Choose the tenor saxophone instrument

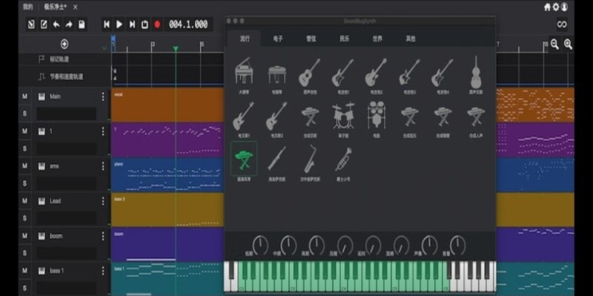coord(310,159)
